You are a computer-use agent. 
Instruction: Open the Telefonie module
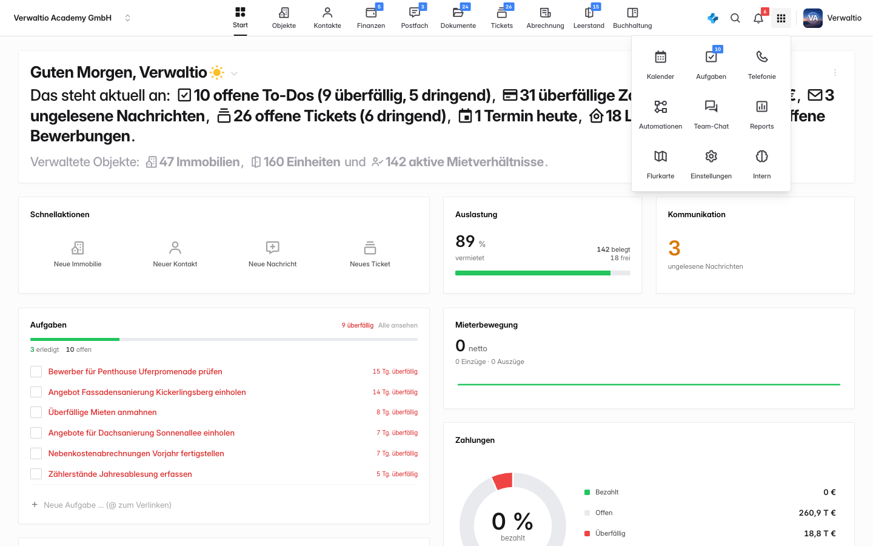point(762,64)
